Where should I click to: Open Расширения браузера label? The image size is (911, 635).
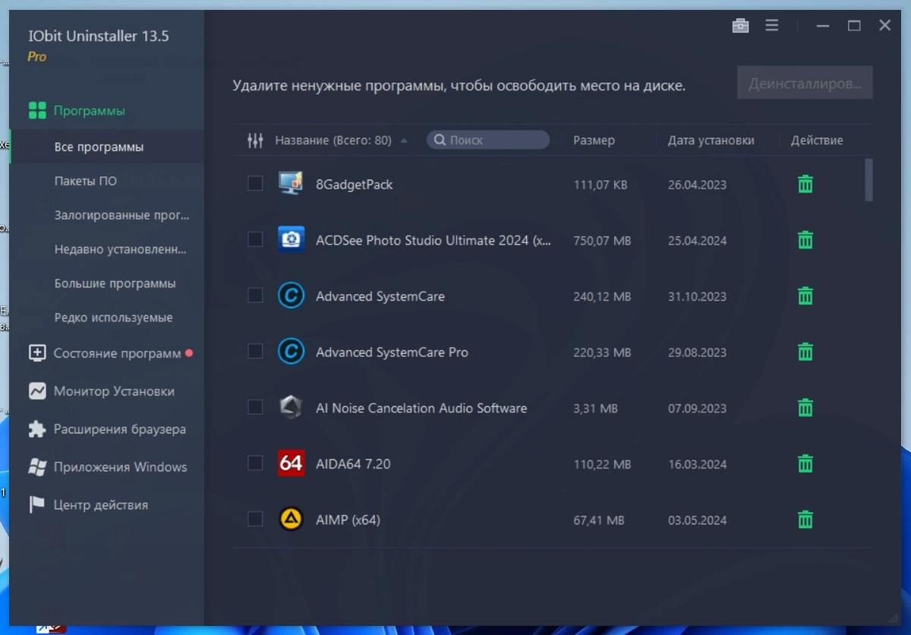pyautogui.click(x=119, y=429)
